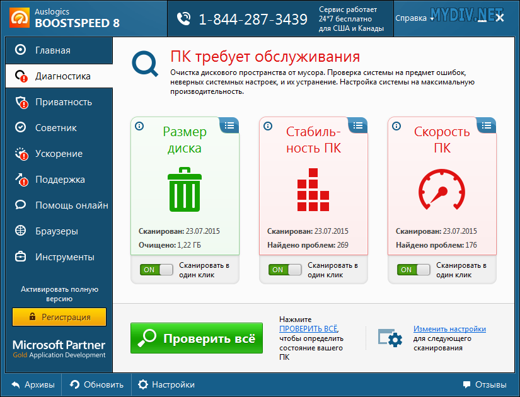The image size is (520, 397).
Task: Open Помощь онлайн in the sidebar
Action: coord(59,205)
